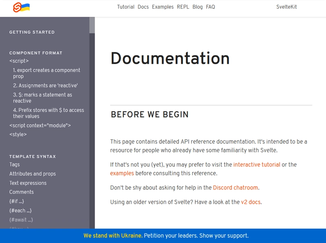Follow the 'interactive tutorial' link
The width and height of the screenshot is (326, 243).
coord(257,165)
